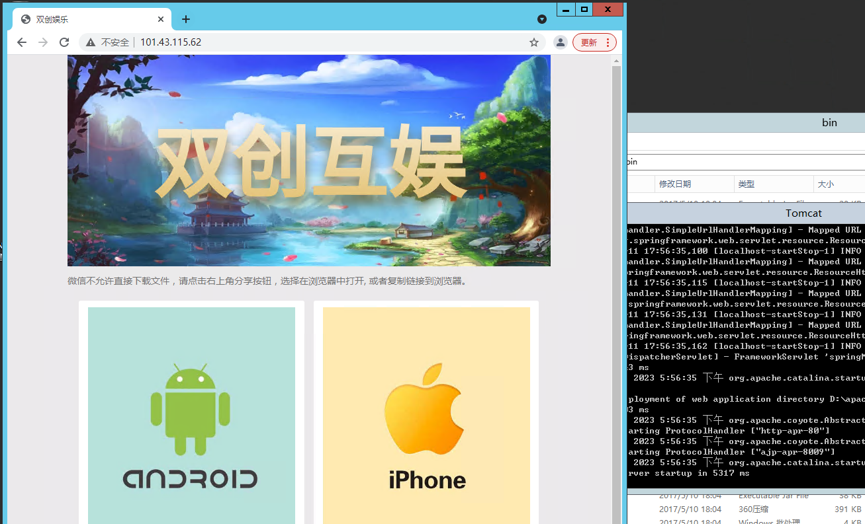This screenshot has width=865, height=524.
Task: Click the 不安全 security warning icon
Action: pyautogui.click(x=91, y=42)
